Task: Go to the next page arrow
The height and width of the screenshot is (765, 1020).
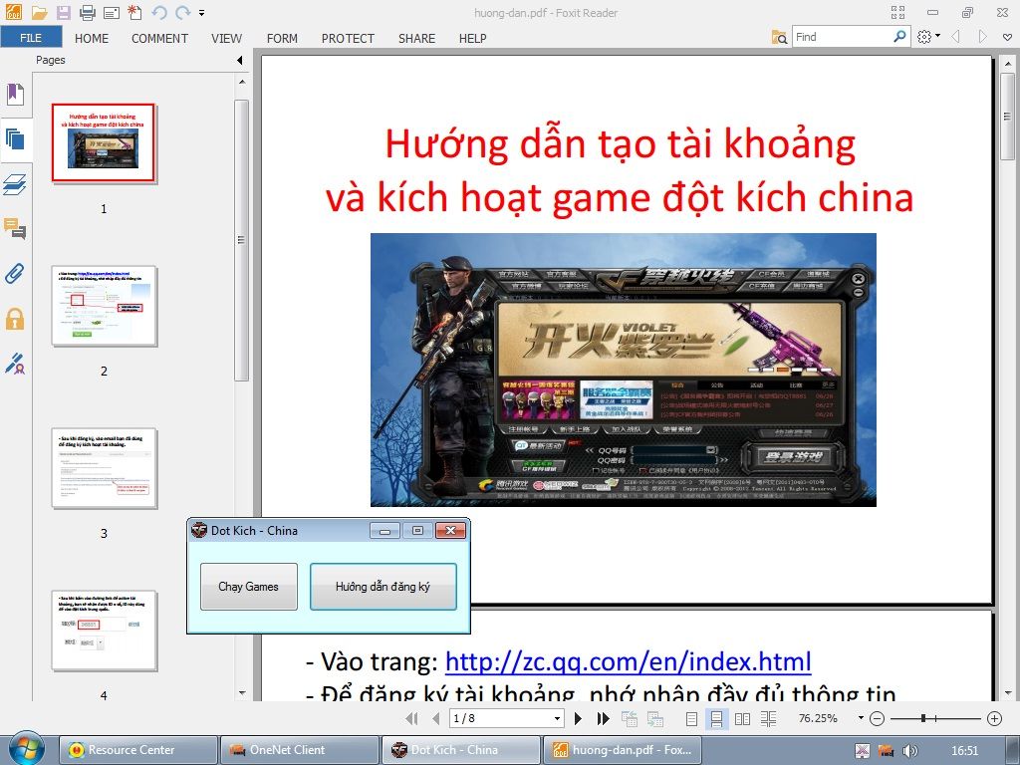Action: click(578, 718)
